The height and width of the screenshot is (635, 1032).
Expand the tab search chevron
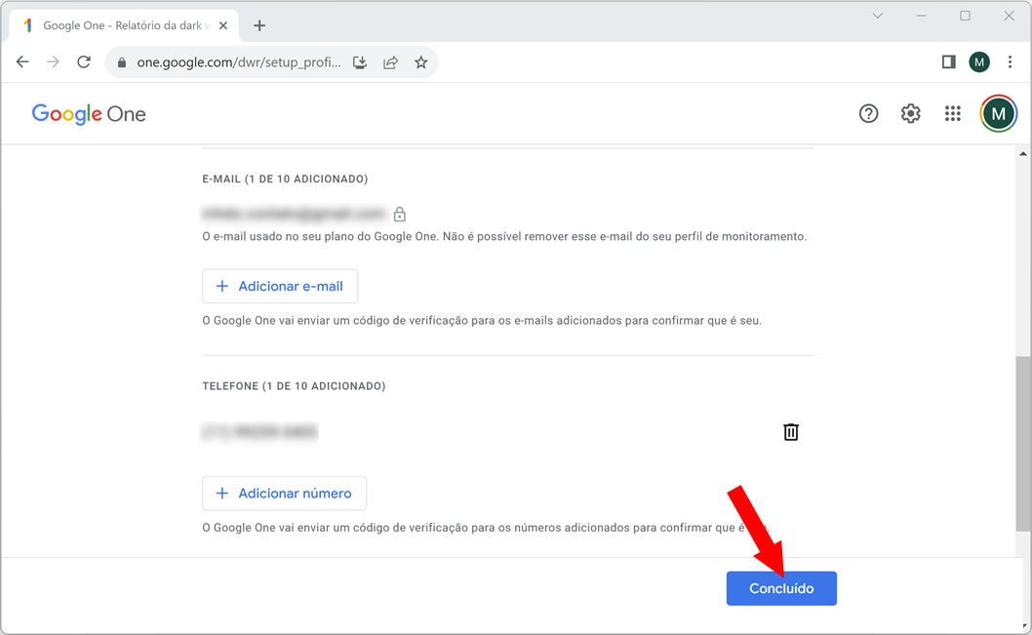coord(877,16)
